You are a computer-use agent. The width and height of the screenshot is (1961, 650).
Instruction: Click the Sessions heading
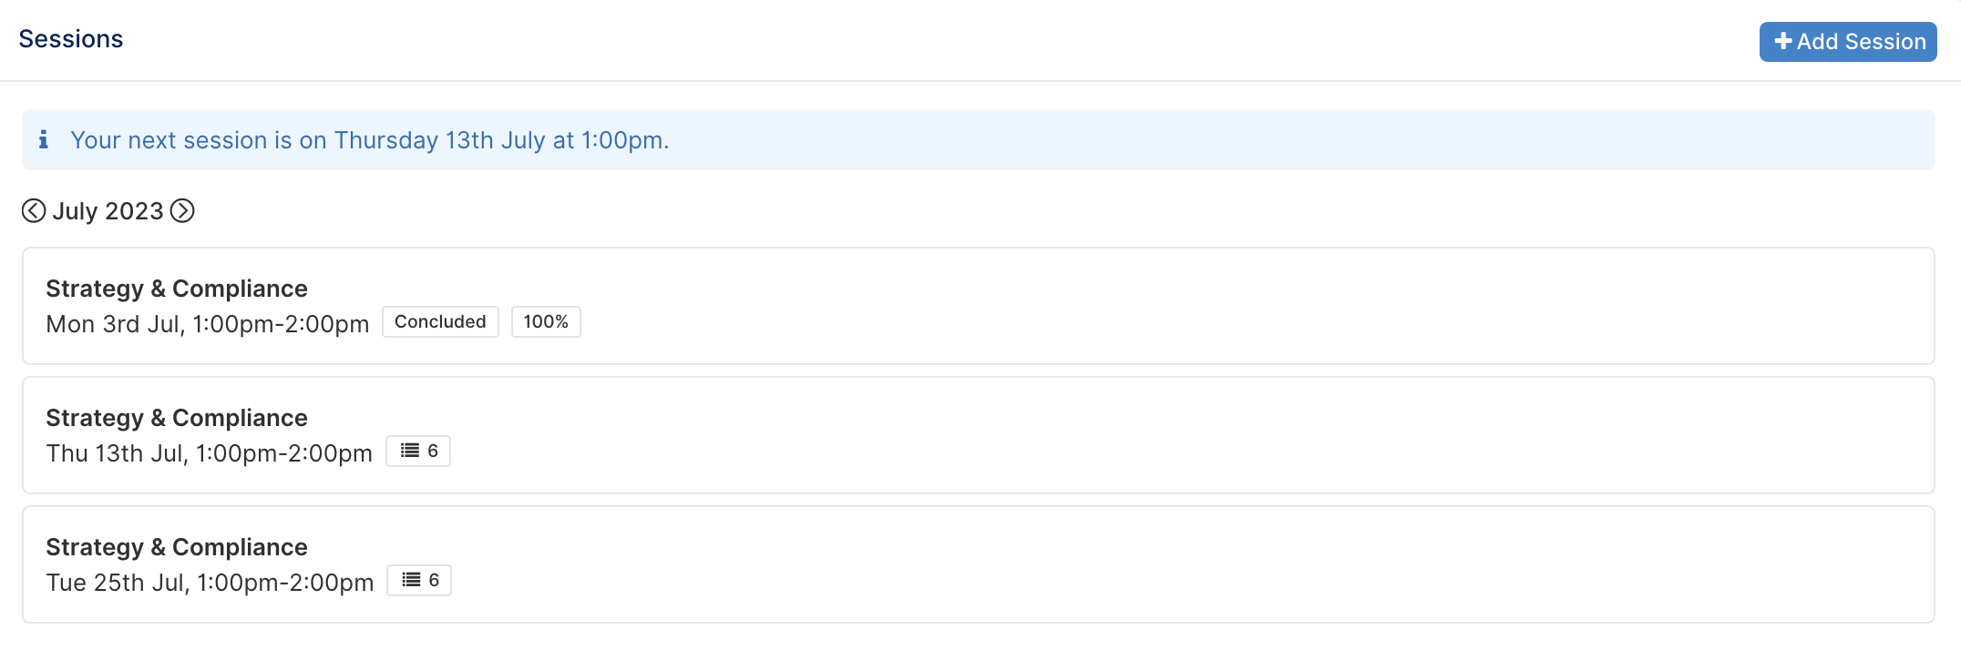pos(71,39)
